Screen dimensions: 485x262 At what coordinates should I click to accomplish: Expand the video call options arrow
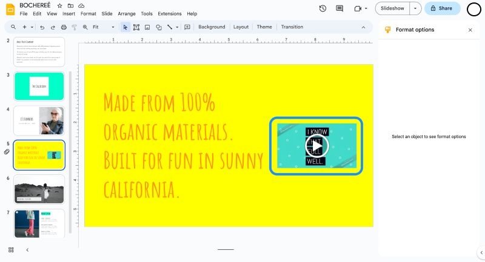point(366,8)
